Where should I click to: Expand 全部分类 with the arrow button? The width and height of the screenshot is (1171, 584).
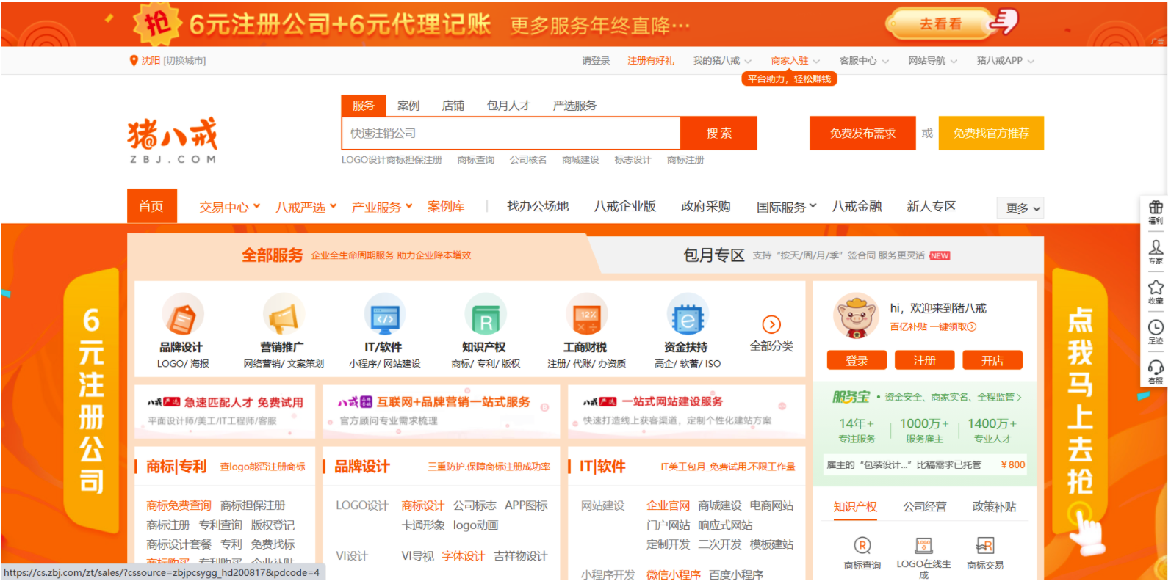pos(771,325)
